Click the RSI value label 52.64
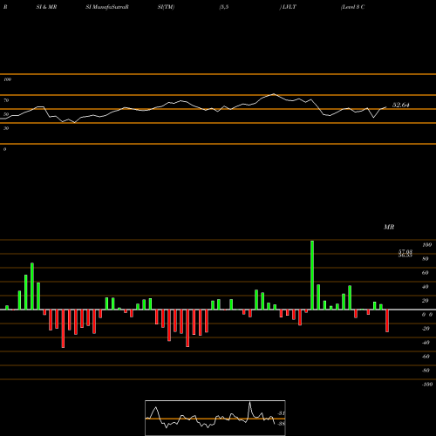The image size is (436, 436). [x=400, y=105]
